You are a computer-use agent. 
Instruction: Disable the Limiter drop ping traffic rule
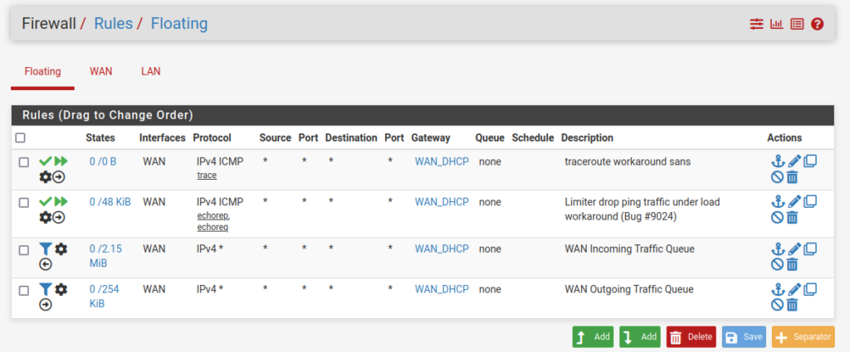click(777, 217)
